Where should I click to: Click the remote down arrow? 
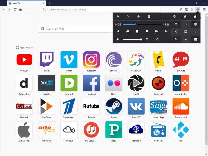[x=186, y=39]
